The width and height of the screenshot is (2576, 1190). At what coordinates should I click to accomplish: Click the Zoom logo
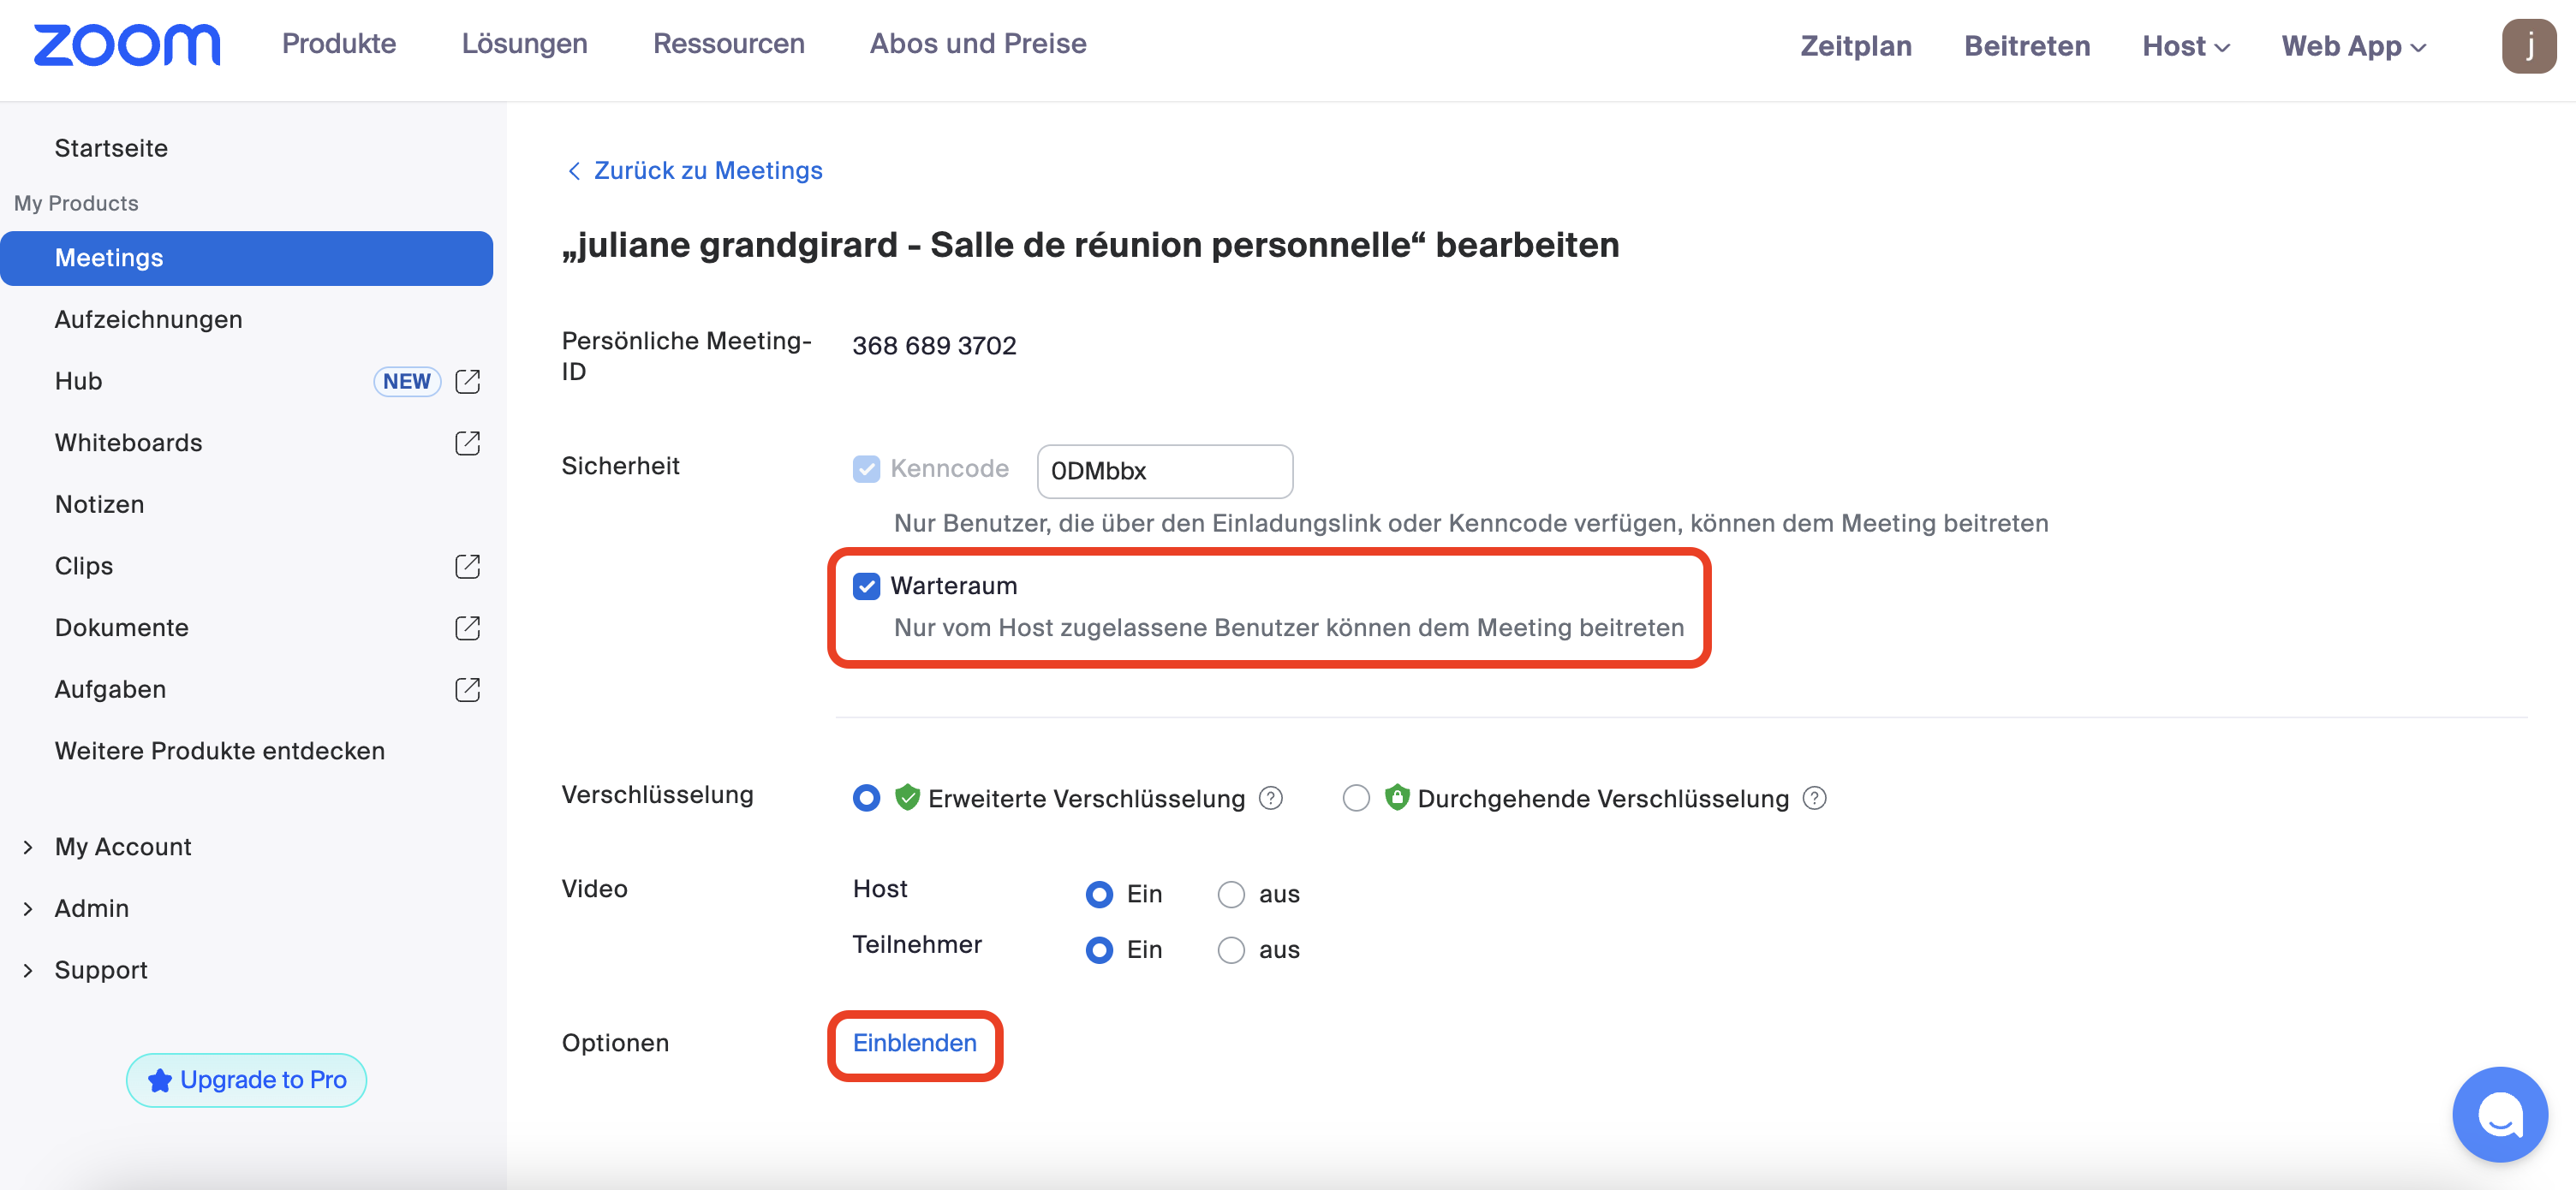click(127, 46)
